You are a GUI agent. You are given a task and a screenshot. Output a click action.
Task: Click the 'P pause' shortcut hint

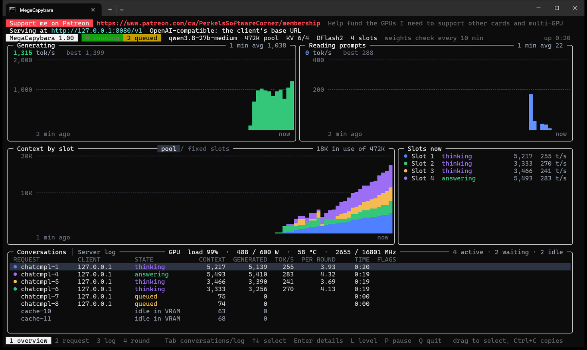398,341
